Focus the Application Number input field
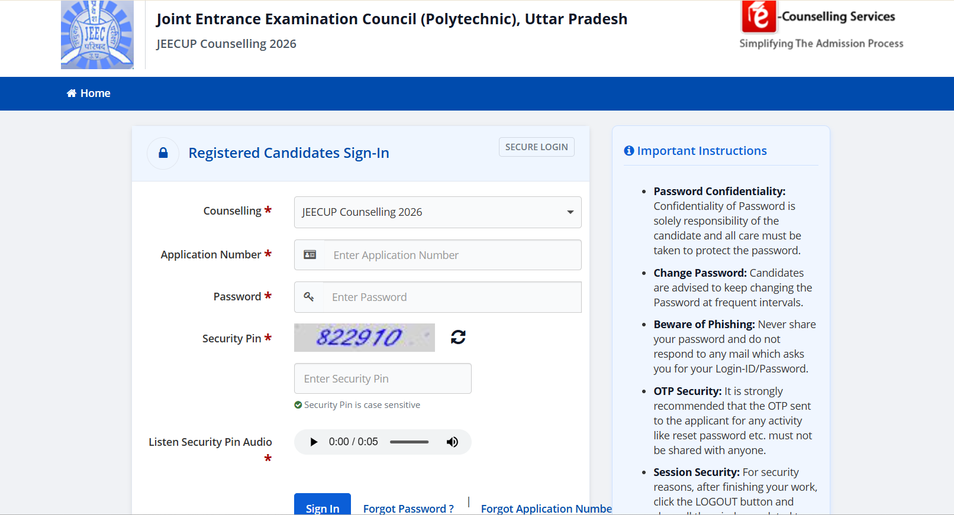 click(453, 255)
